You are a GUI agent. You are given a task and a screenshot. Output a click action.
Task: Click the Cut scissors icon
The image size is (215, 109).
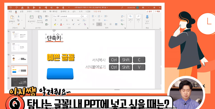click(x=19, y=16)
